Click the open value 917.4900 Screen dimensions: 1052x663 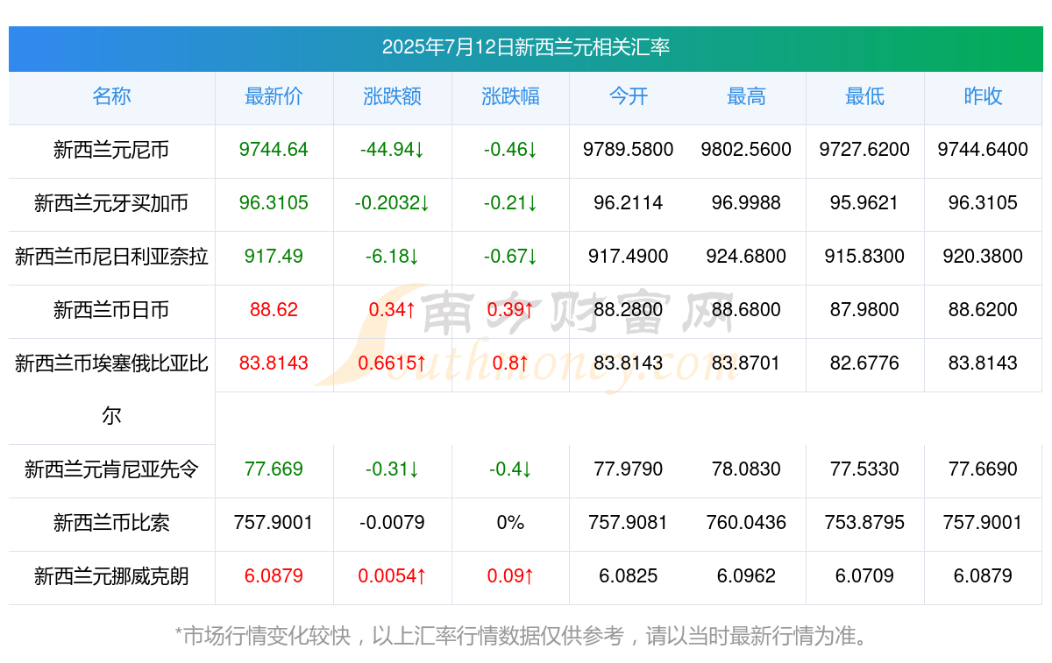pos(629,257)
